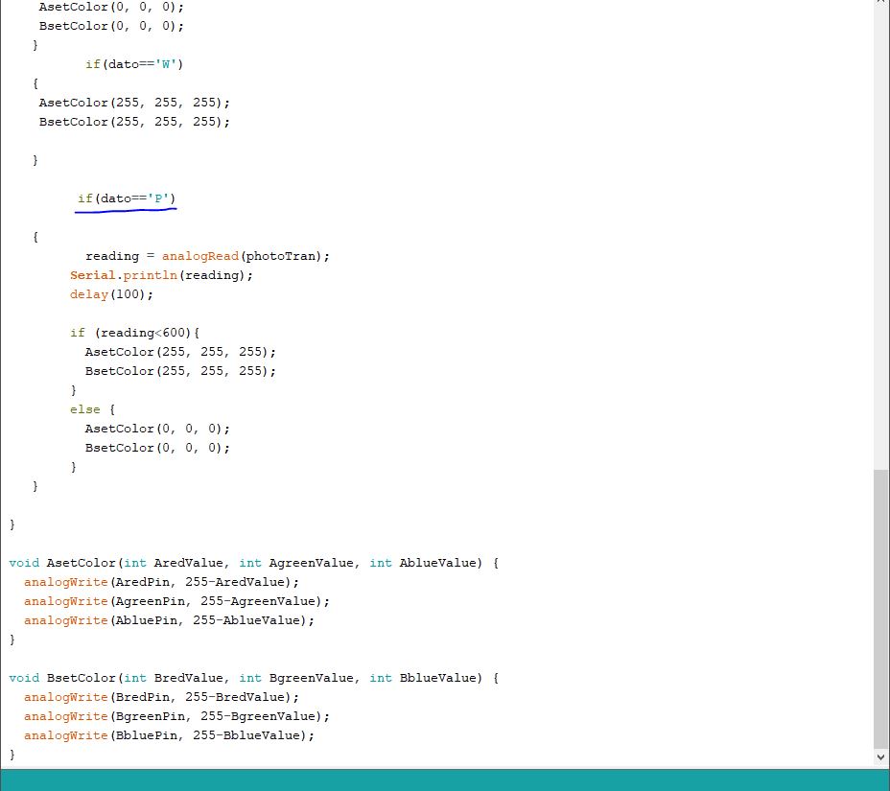The height and width of the screenshot is (791, 890).
Task: Click Serial.println(reading); line
Action: [161, 275]
